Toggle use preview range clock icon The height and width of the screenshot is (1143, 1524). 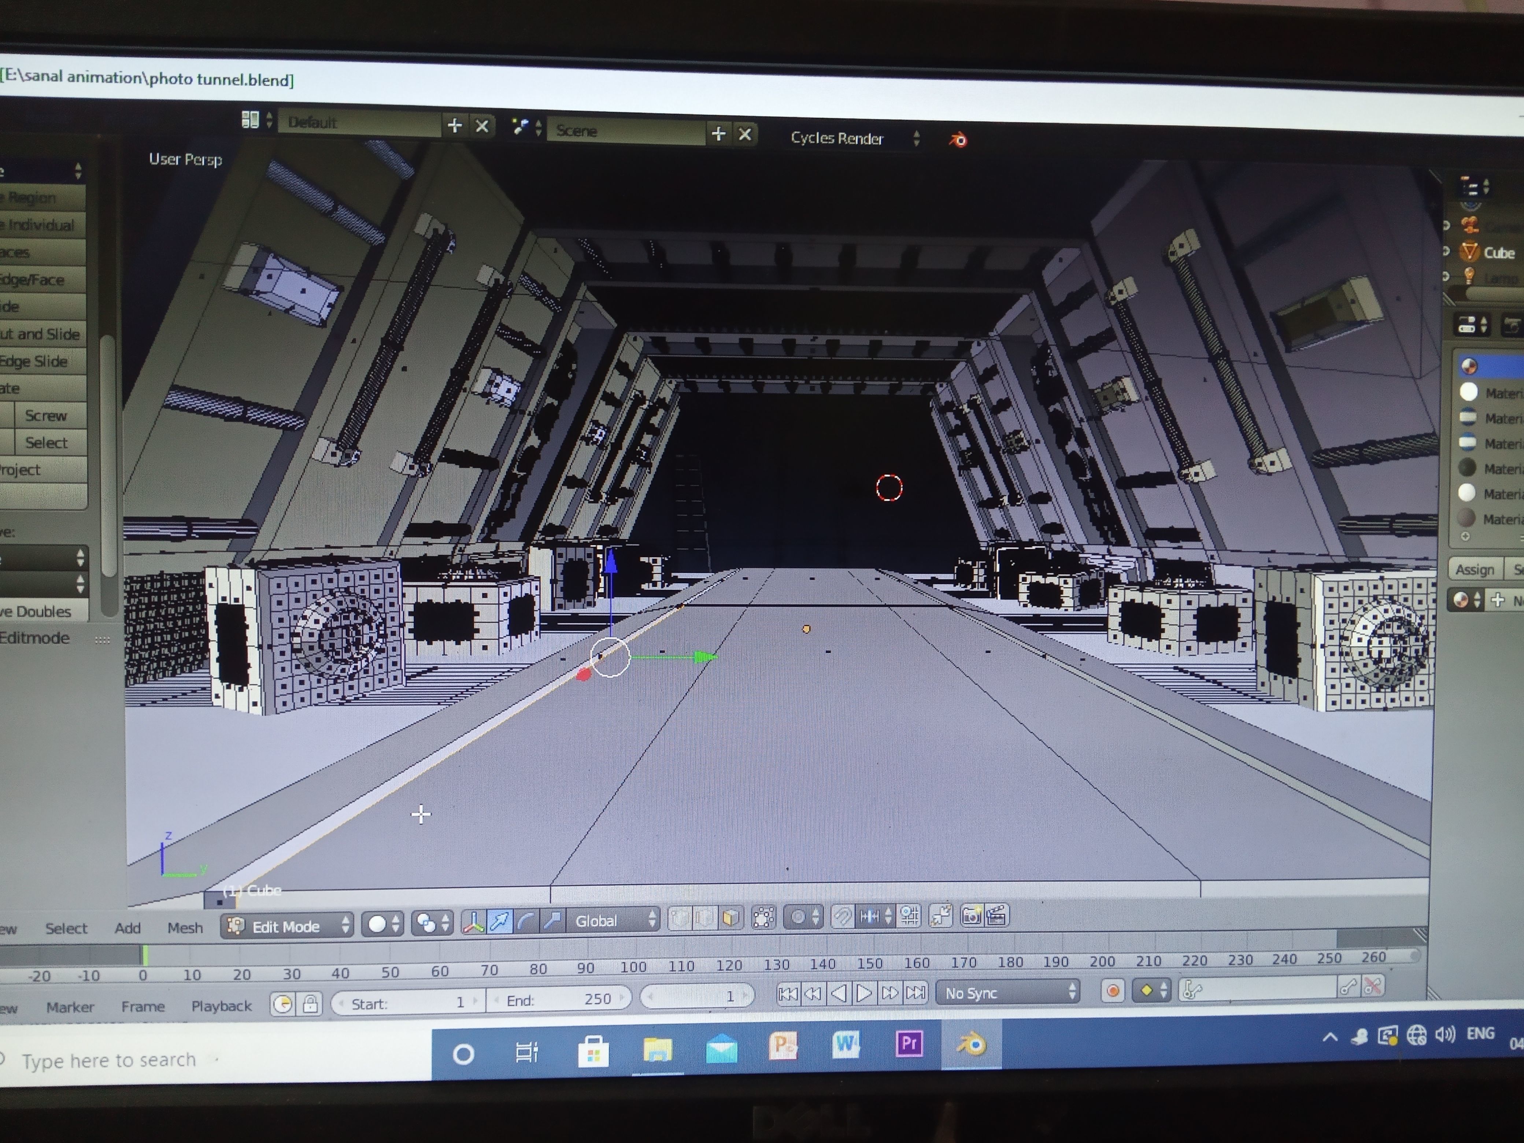[x=282, y=1005]
